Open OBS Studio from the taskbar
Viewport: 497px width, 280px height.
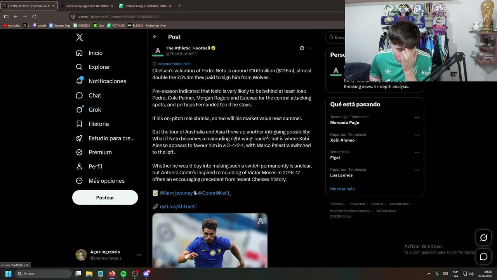point(135,274)
